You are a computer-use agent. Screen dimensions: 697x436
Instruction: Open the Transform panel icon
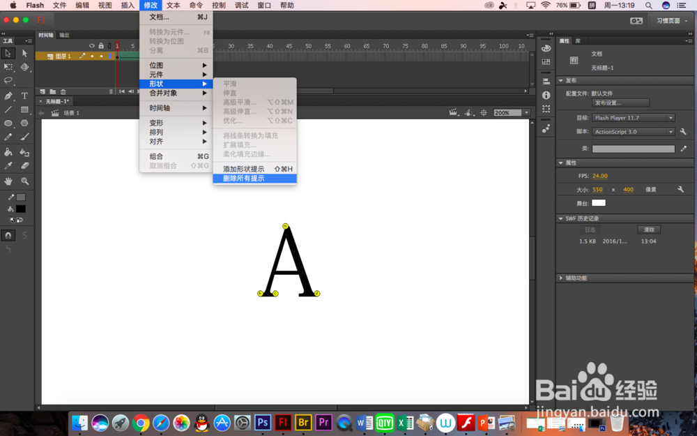coord(546,109)
